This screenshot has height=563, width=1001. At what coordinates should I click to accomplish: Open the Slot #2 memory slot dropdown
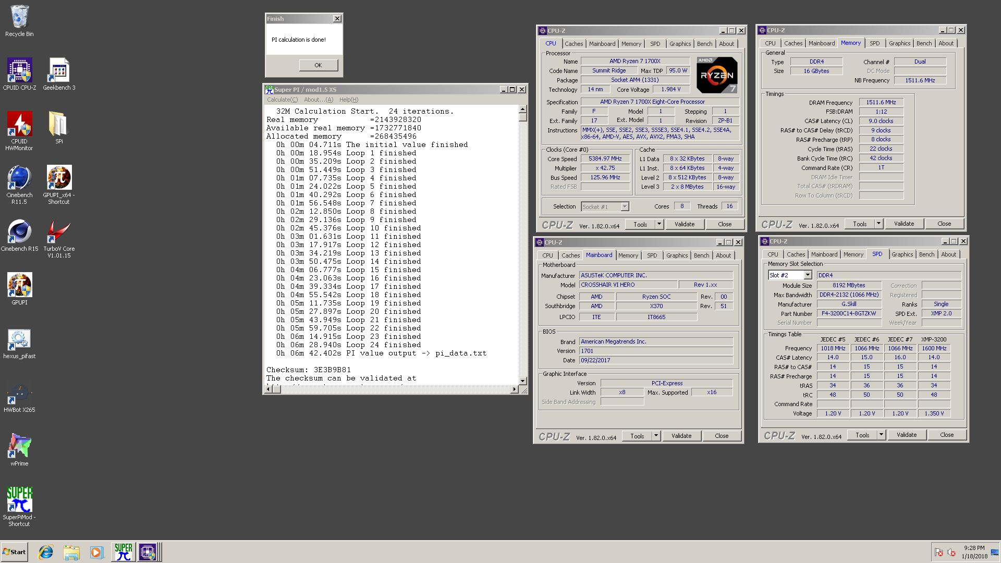pyautogui.click(x=808, y=275)
